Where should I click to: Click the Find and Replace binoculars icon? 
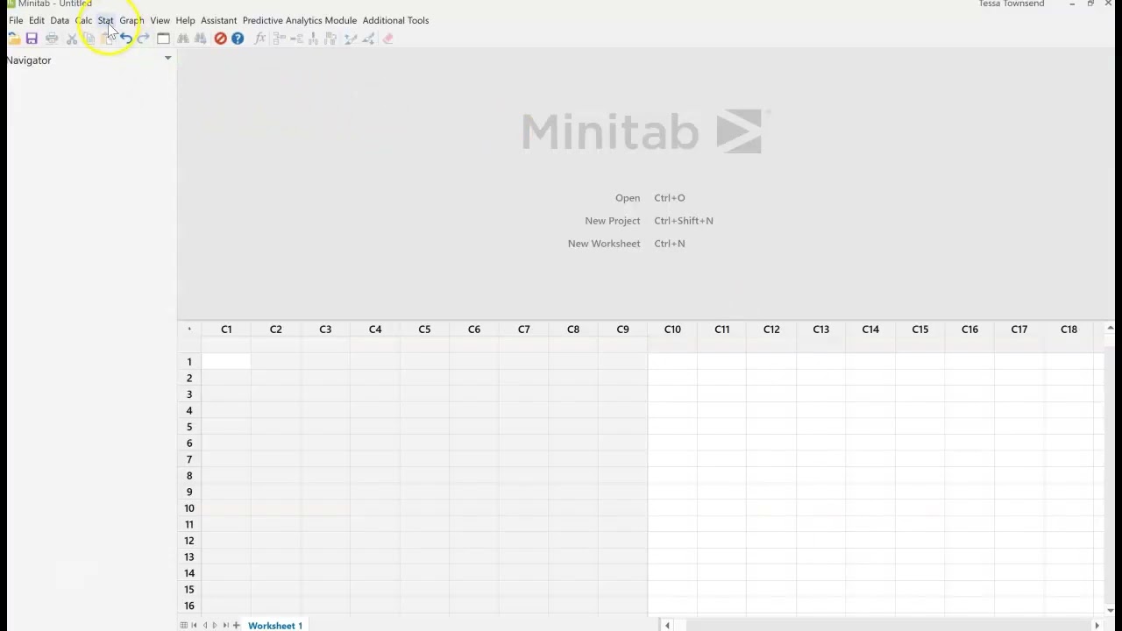coord(200,39)
